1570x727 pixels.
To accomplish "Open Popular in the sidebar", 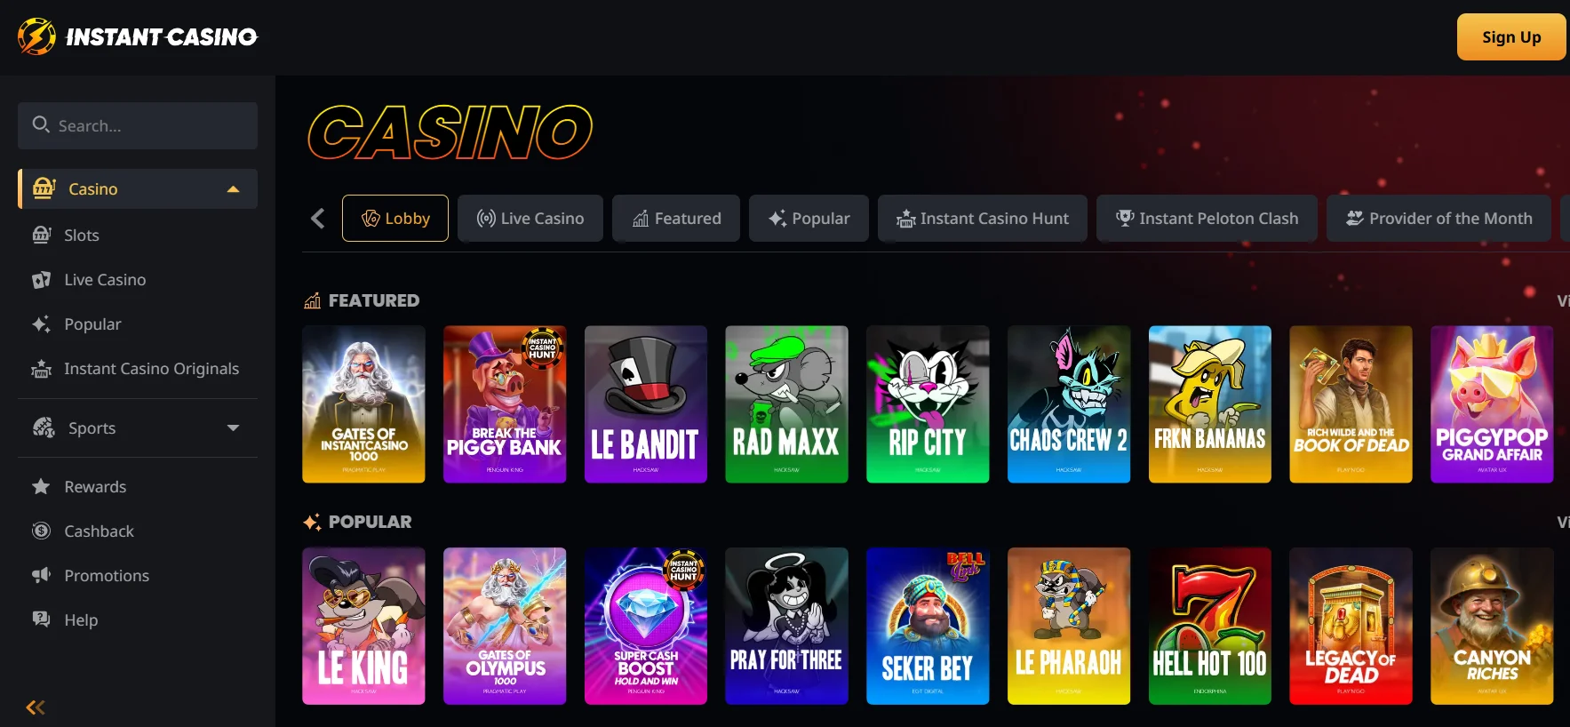I will pyautogui.click(x=92, y=324).
